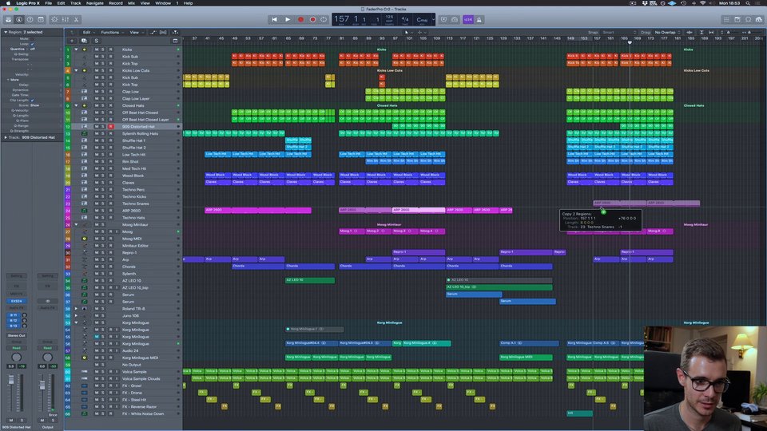
Task: Expand Track 909 Distorted Hat inspector
Action: point(6,137)
